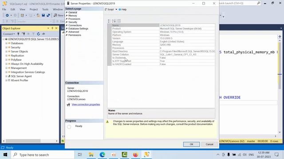
Task: Start a New Query from toolbar
Action: [x=59, y=15]
